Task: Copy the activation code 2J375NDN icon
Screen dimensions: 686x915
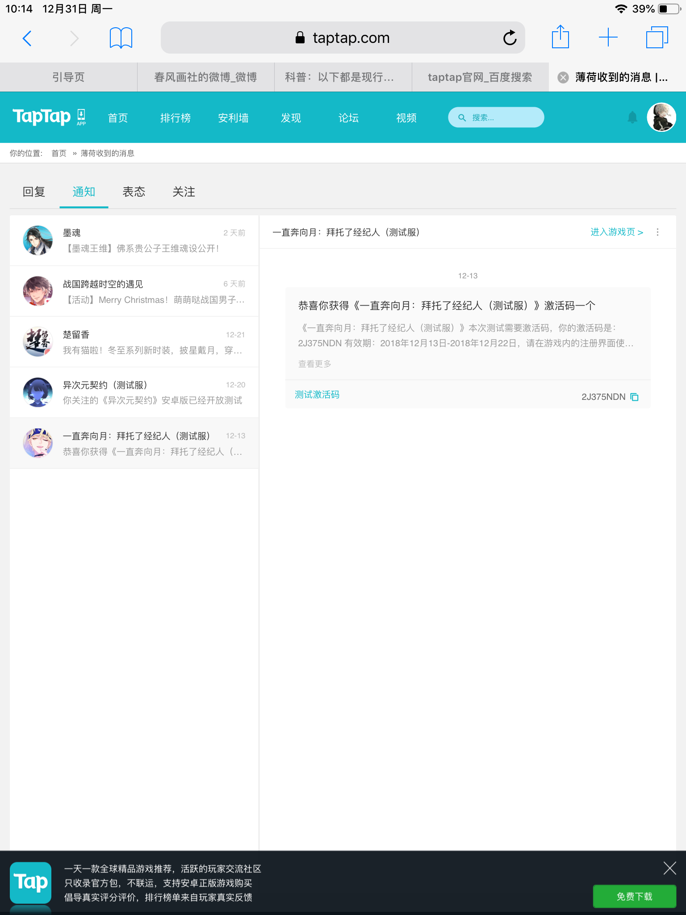Action: click(x=634, y=397)
